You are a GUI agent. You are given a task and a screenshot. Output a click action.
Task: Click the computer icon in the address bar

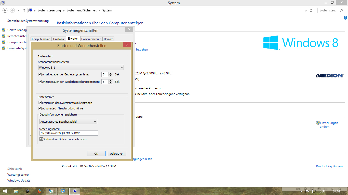(30, 10)
